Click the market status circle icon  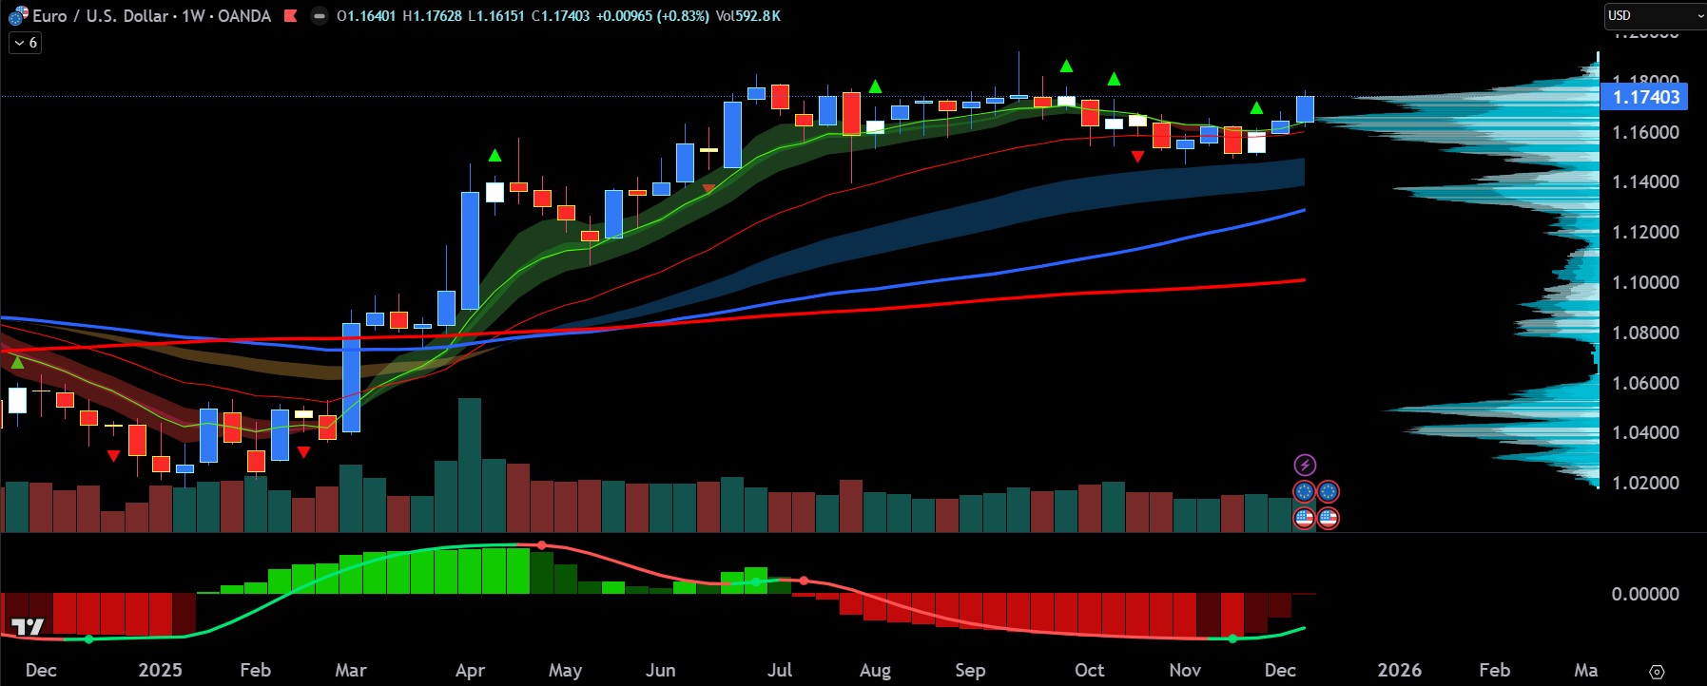click(x=320, y=16)
